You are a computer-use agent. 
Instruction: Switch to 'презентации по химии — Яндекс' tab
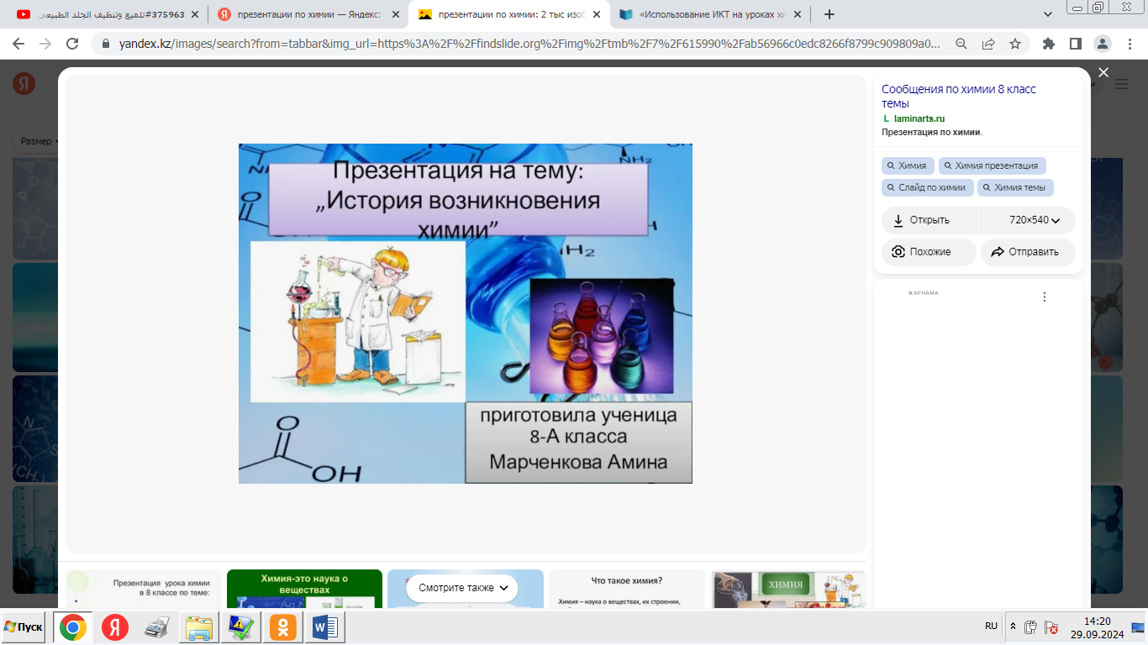point(308,14)
